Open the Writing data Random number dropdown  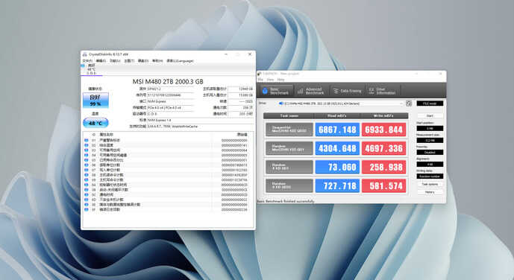click(430, 176)
